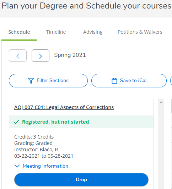Drop the Legal Aspects of Corrections course
The image size is (172, 189).
[81, 180]
